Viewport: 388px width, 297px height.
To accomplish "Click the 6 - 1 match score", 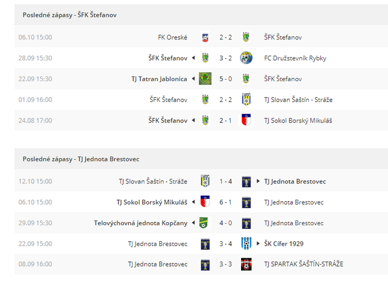I will tap(226, 202).
